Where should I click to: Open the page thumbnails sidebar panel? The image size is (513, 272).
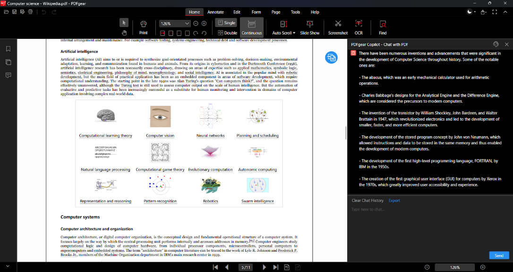pyautogui.click(x=8, y=62)
